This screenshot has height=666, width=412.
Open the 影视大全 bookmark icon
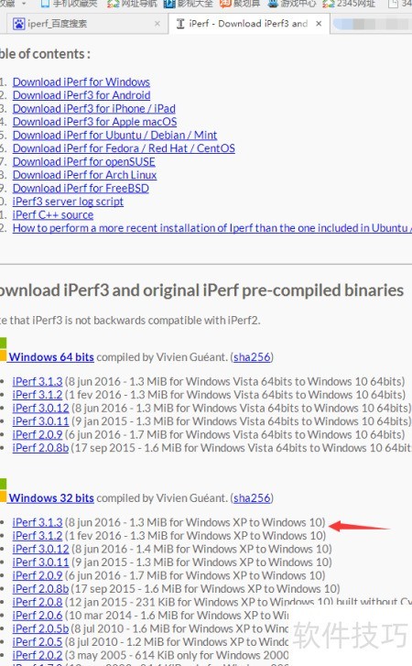pyautogui.click(x=169, y=4)
